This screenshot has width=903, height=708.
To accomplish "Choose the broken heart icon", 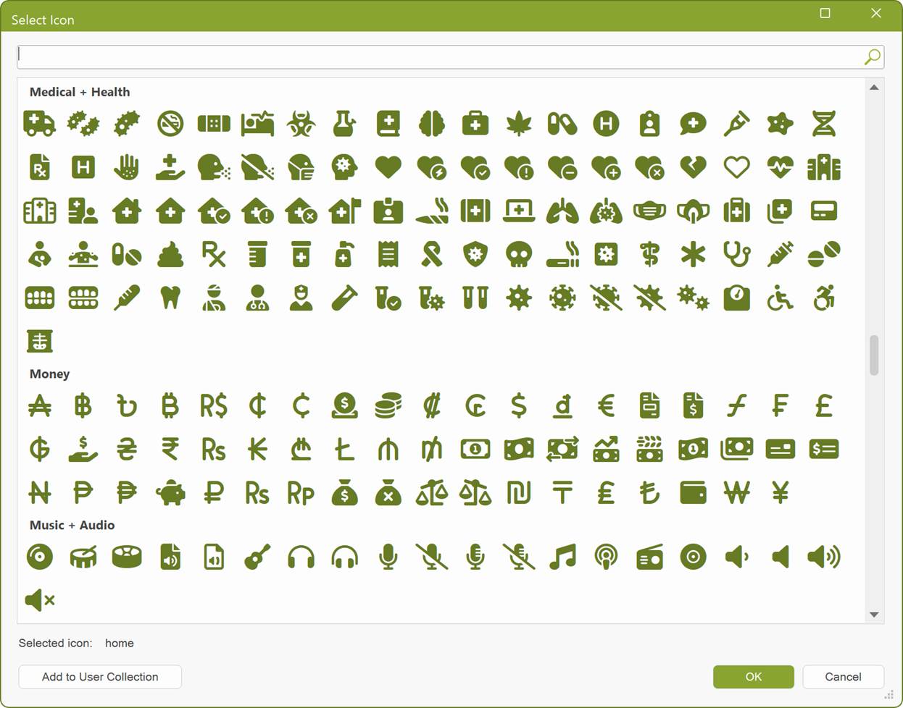I will 694,167.
